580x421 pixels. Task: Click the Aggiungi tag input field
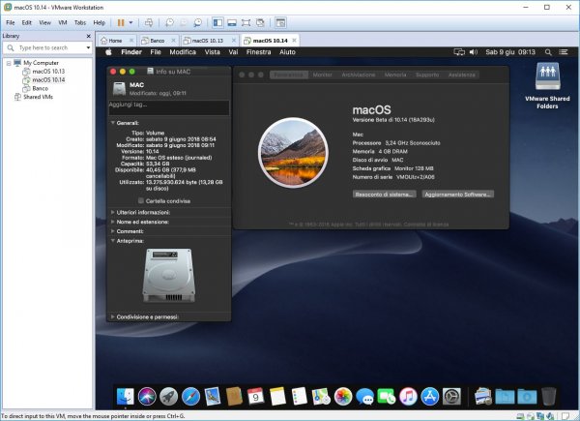point(168,107)
